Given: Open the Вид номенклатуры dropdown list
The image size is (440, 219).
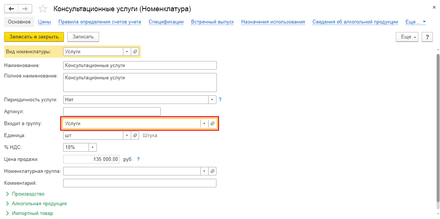Looking at the screenshot, I should coord(127,52).
